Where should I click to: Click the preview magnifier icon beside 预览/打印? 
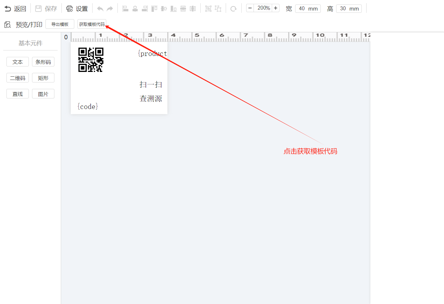8,25
